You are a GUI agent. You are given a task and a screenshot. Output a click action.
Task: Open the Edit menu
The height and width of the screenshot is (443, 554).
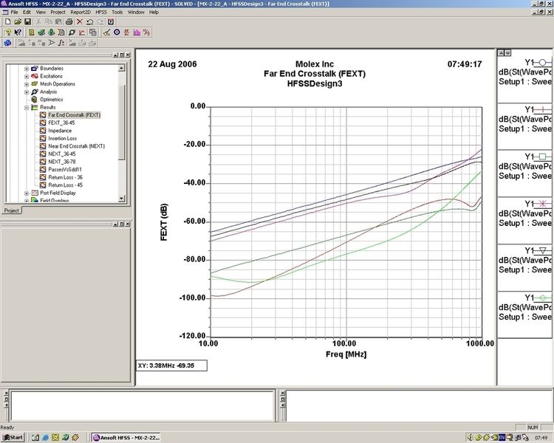27,12
